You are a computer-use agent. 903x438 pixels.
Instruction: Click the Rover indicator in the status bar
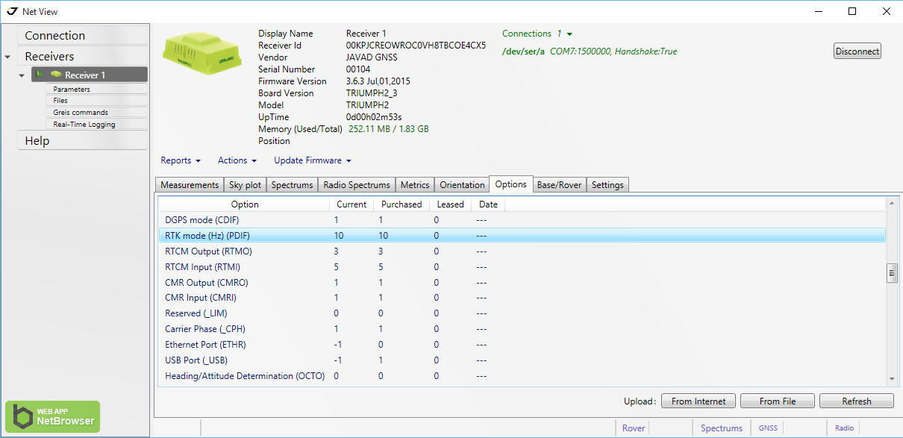pos(633,428)
